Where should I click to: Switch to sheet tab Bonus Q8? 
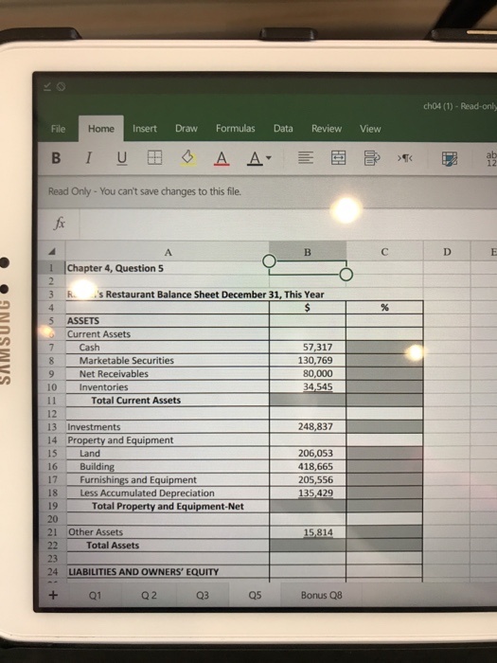(x=321, y=596)
